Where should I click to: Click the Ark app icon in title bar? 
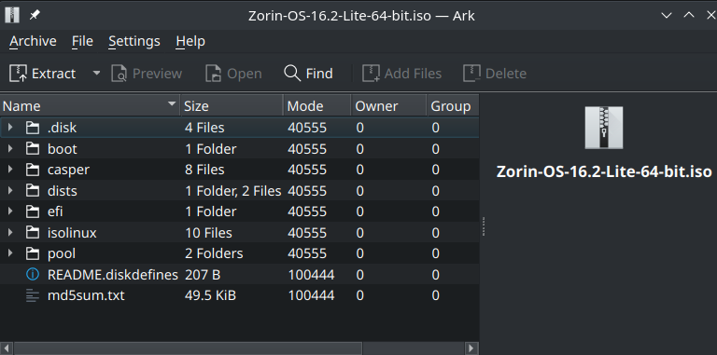(12, 15)
